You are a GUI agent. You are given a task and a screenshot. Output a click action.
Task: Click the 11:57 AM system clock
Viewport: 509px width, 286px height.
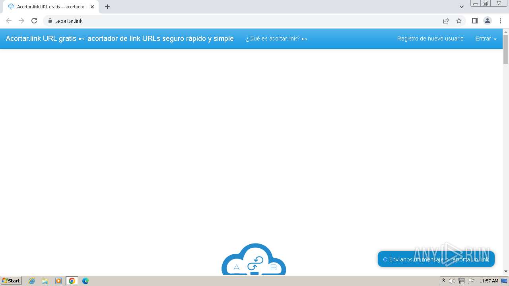pyautogui.click(x=489, y=281)
